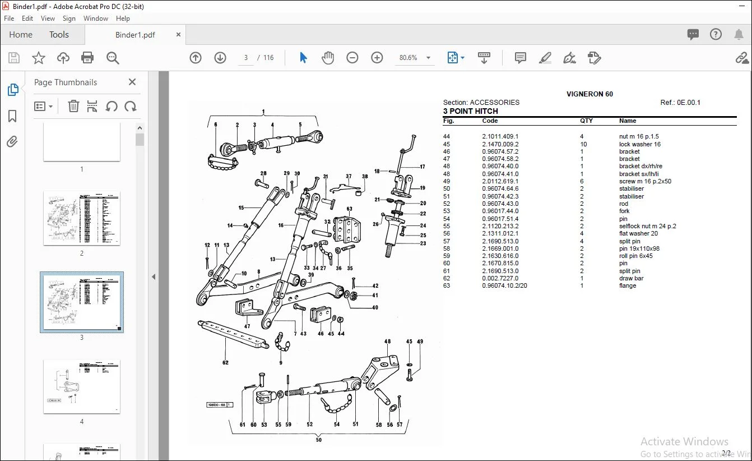
Task: Delete selected page with trash icon
Action: 73,106
